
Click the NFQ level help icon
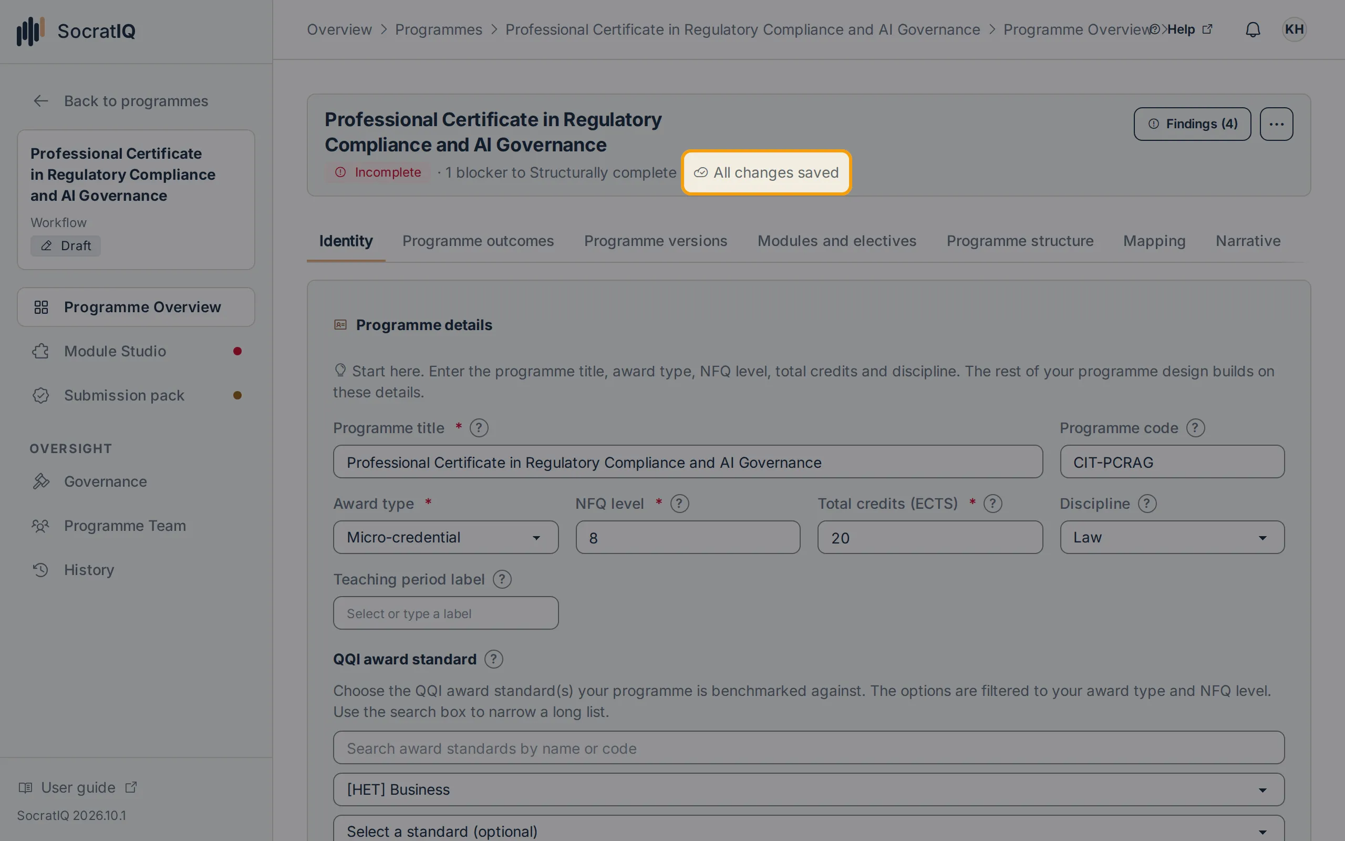pos(679,504)
